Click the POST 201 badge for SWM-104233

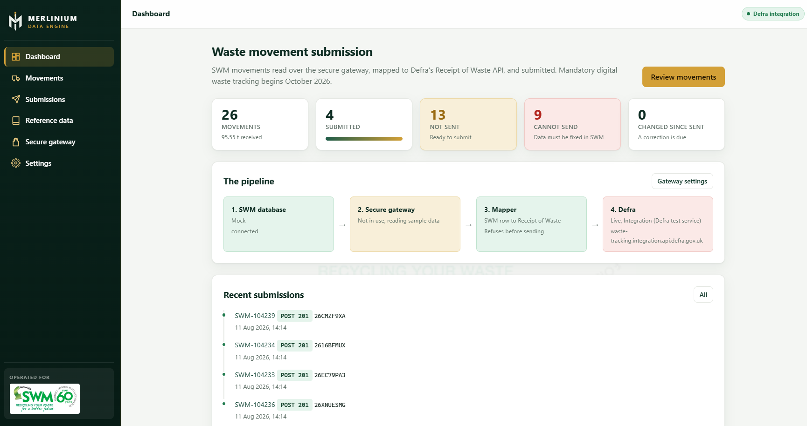[x=295, y=375]
